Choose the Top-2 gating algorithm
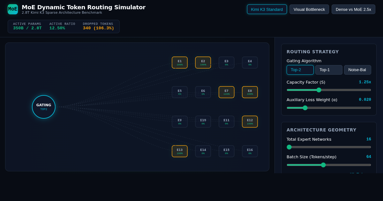Screen dimensions: 383x201 [x=300, y=70]
